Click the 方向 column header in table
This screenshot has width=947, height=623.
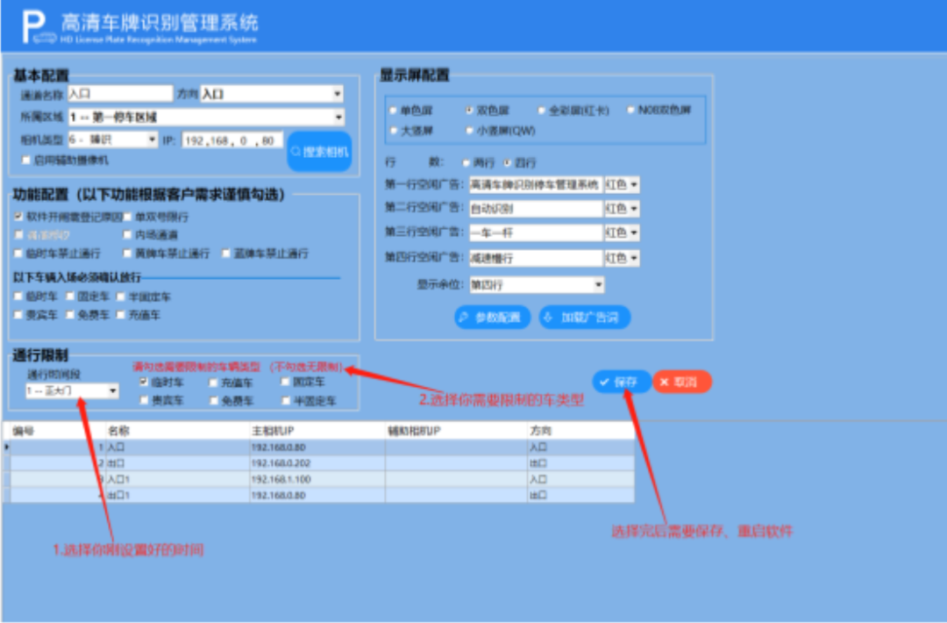pyautogui.click(x=580, y=431)
